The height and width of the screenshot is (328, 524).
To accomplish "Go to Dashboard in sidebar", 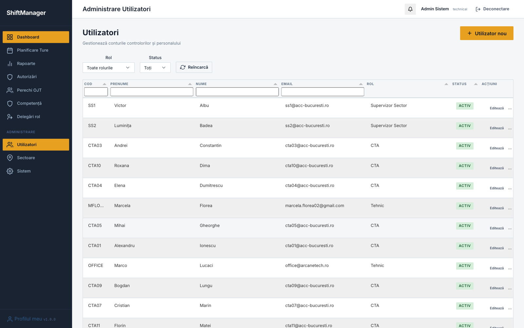I will coord(36,37).
